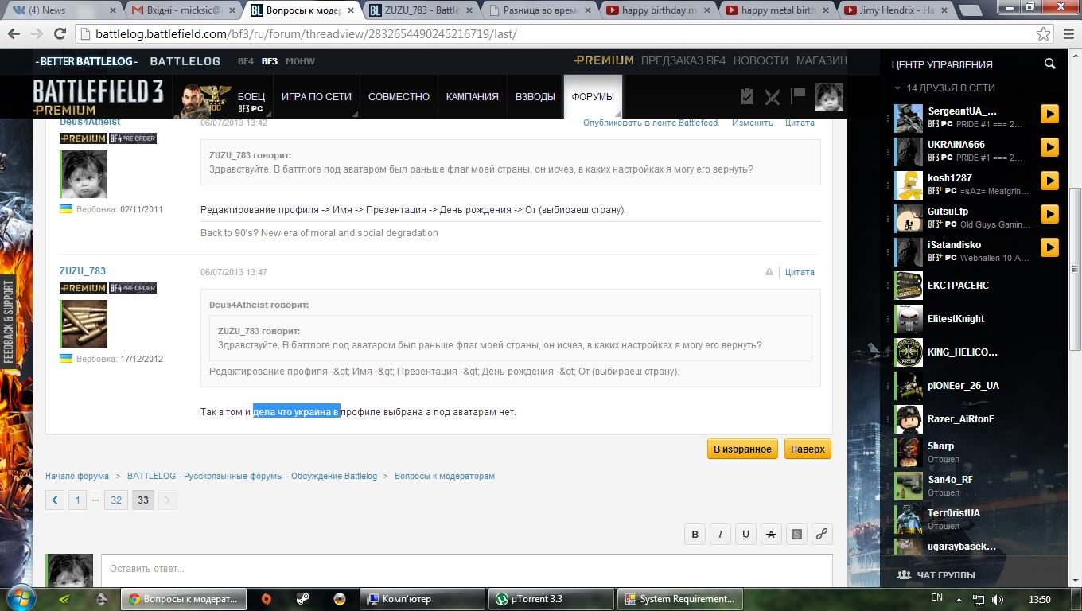
Task: Join UKRAINA666's server using play icon
Action: coord(1050,148)
